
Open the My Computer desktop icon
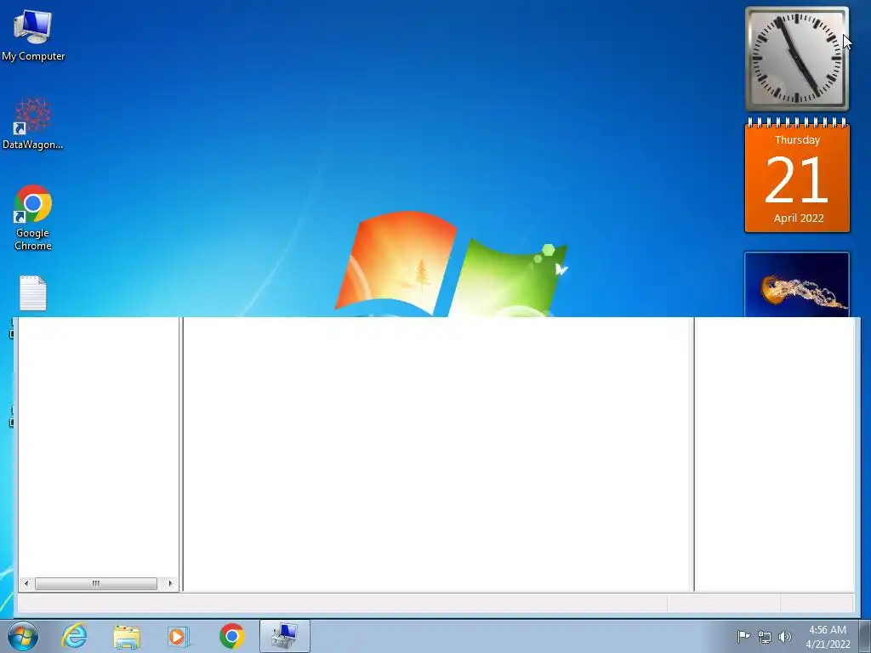click(33, 34)
